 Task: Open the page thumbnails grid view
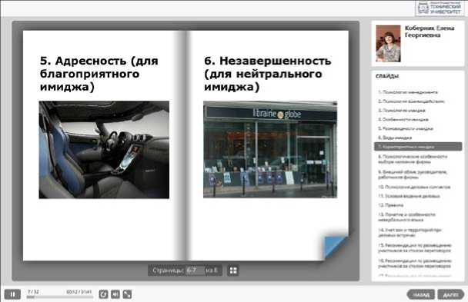coord(233,270)
